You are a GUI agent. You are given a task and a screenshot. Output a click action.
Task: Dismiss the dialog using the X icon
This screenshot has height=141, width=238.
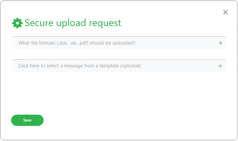(225, 12)
